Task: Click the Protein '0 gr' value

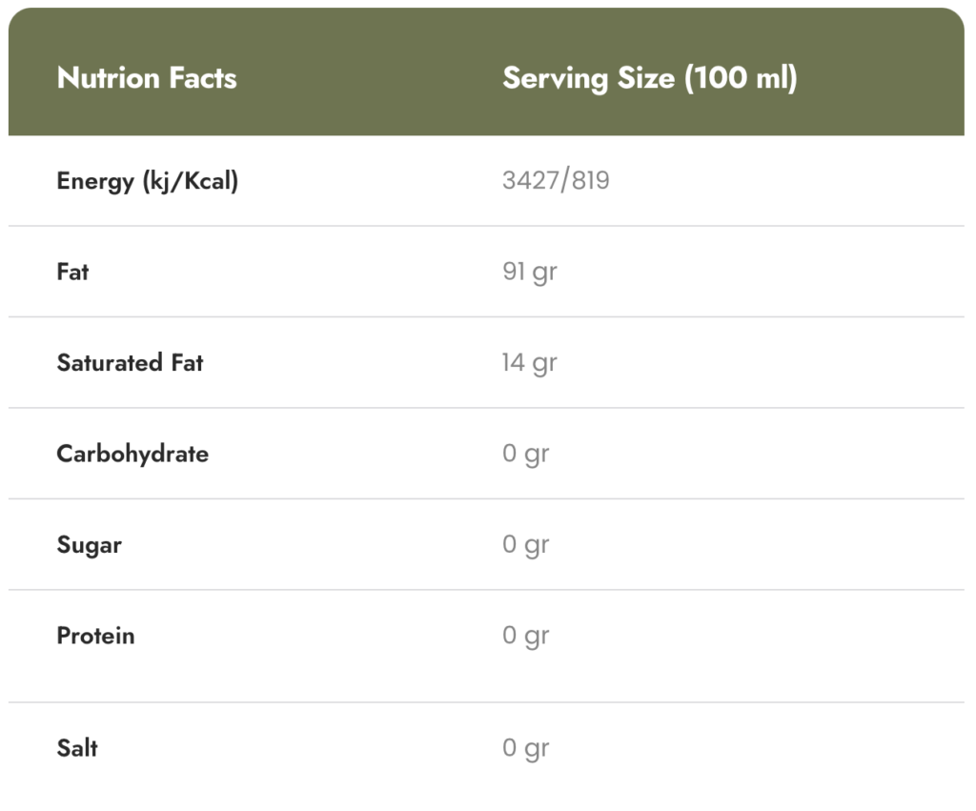Action: (526, 636)
